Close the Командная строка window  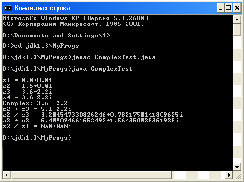pos(237,8)
